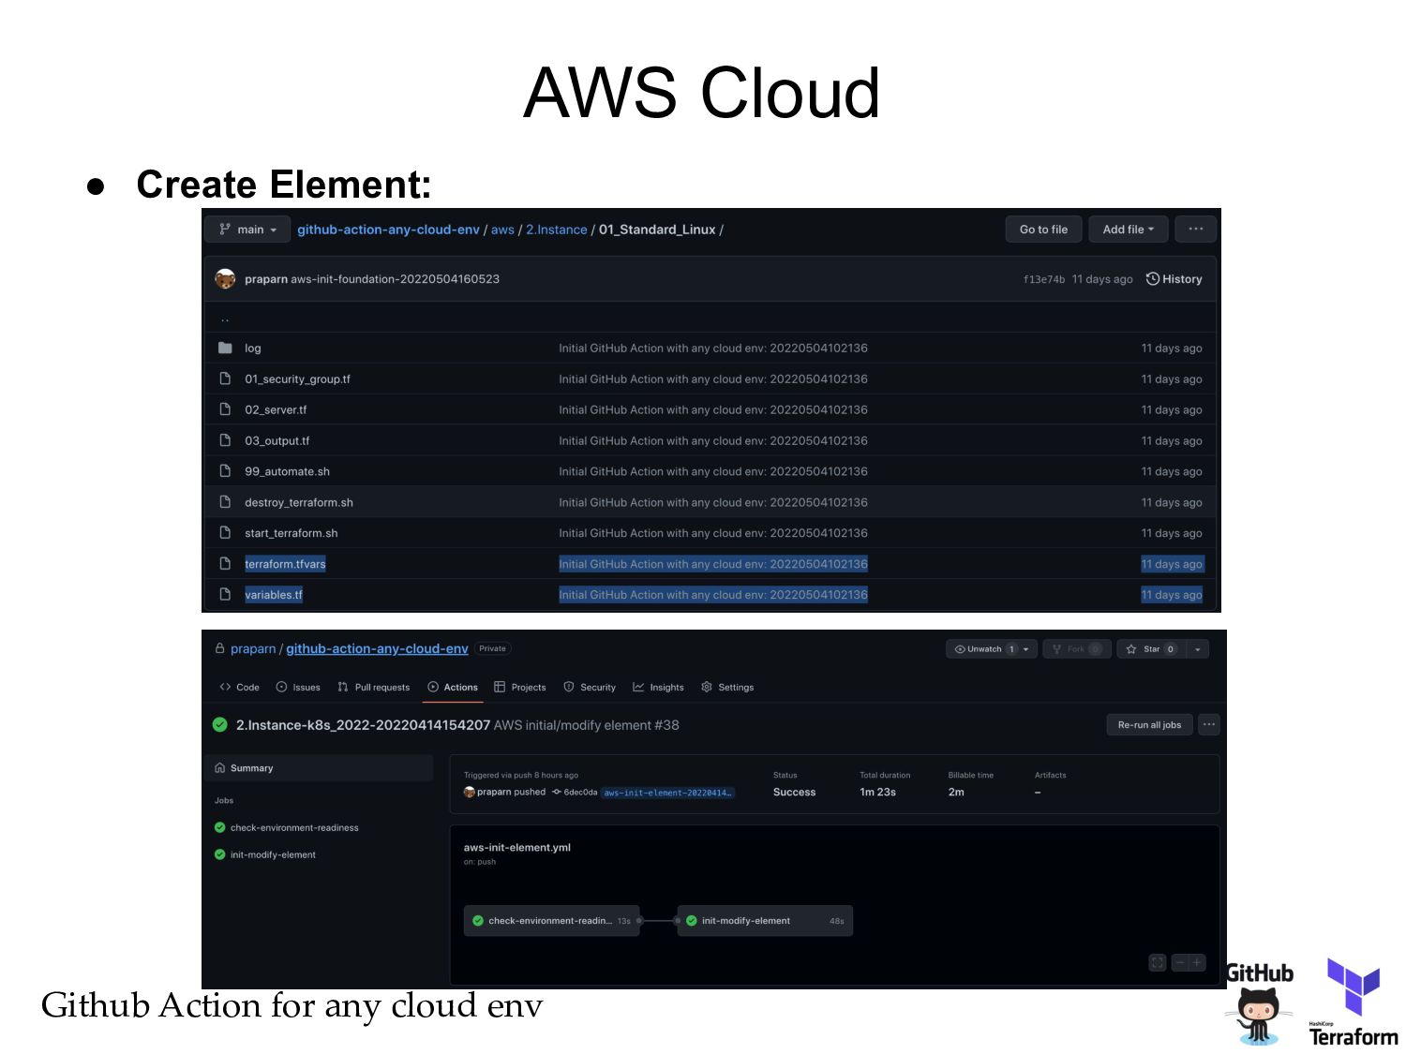Open 03_output.tf file
Viewport: 1406px width, 1054px height.
(x=277, y=441)
